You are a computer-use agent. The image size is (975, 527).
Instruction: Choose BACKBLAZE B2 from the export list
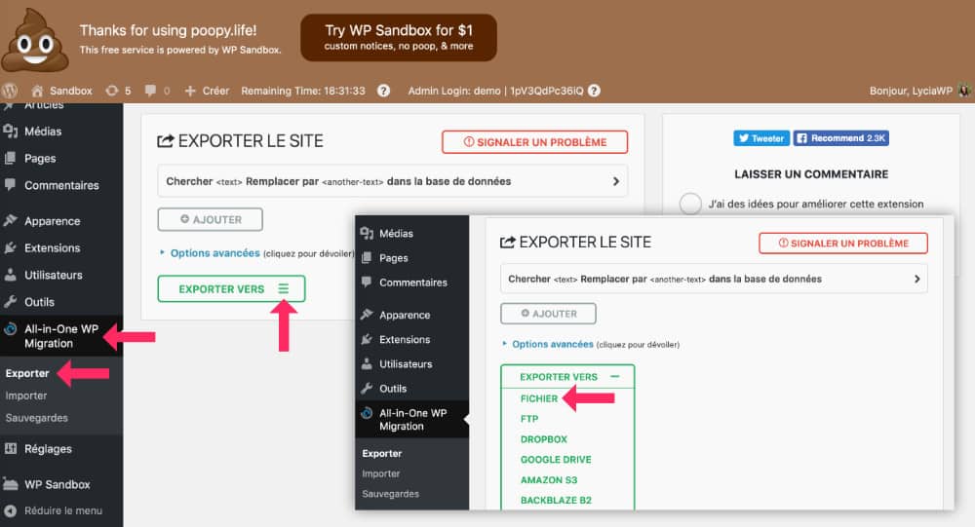coord(556,501)
